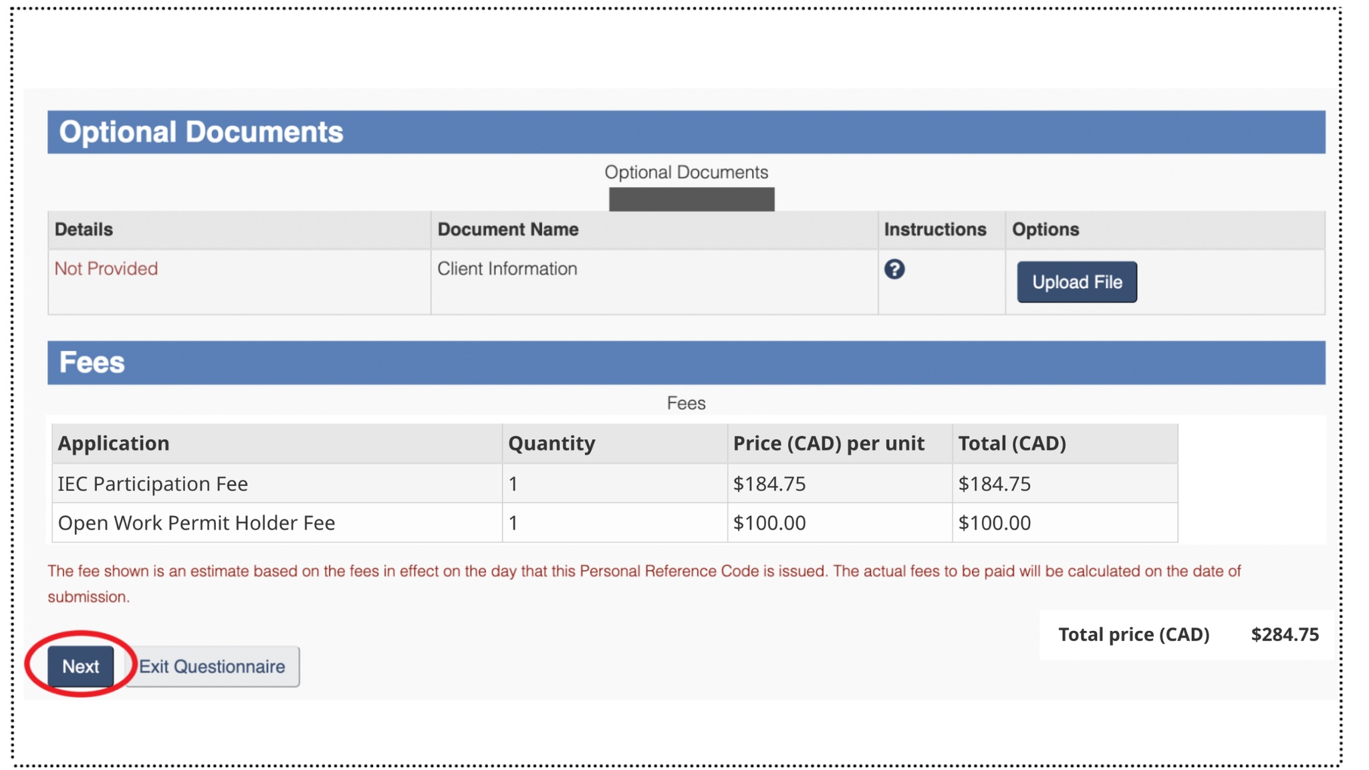Click the red fee estimate notice text
This screenshot has height=770, width=1369.
[643, 572]
